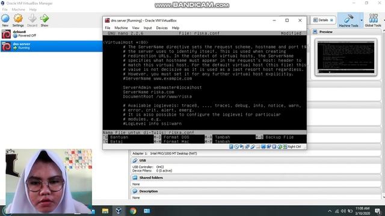Image resolution: width=385 pixels, height=216 pixels.
Task: Click USB devices status icon
Action: (x=253, y=146)
